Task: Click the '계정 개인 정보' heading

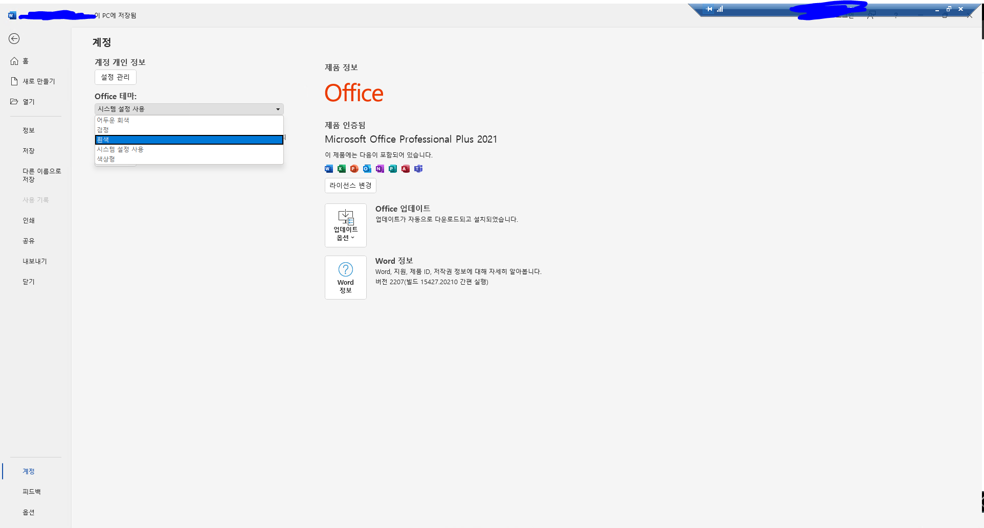Action: click(x=120, y=62)
